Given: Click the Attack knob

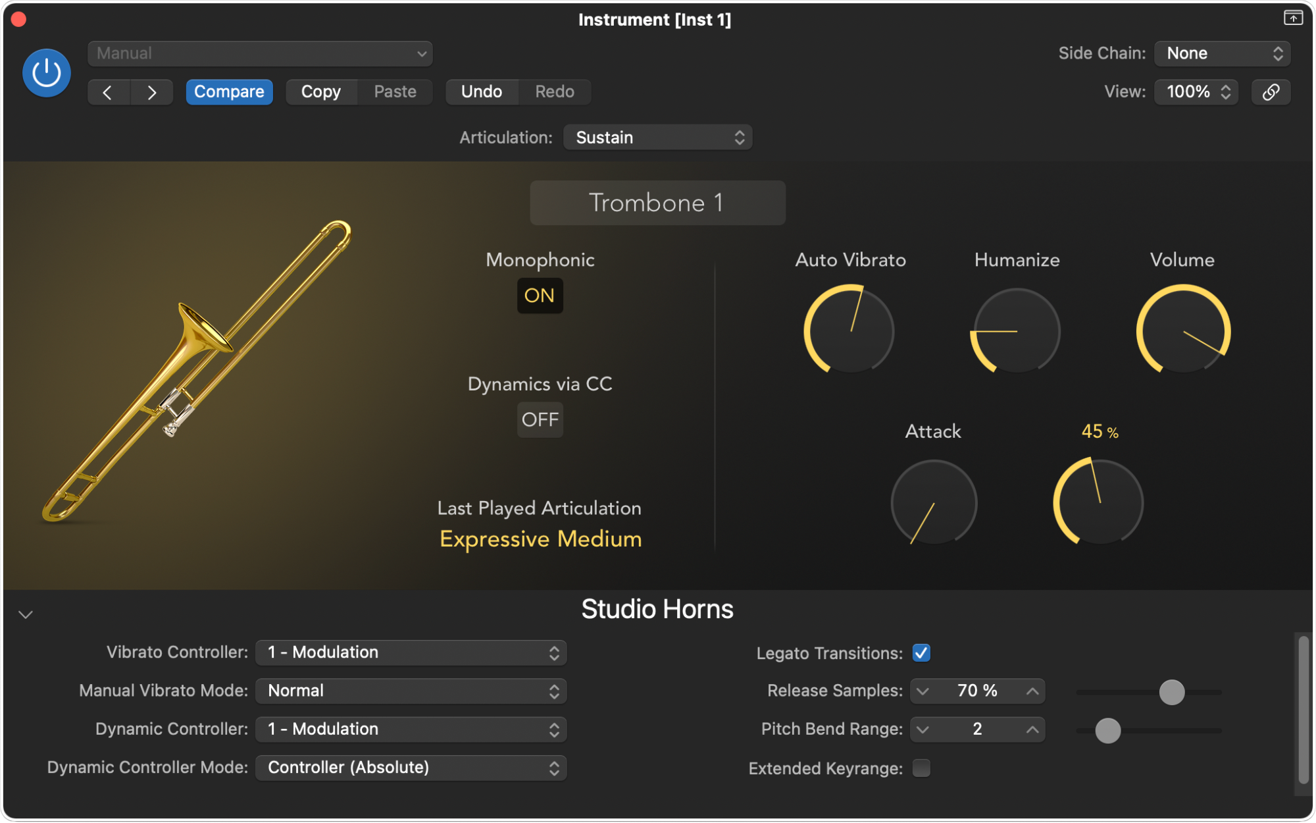Looking at the screenshot, I should click(934, 503).
